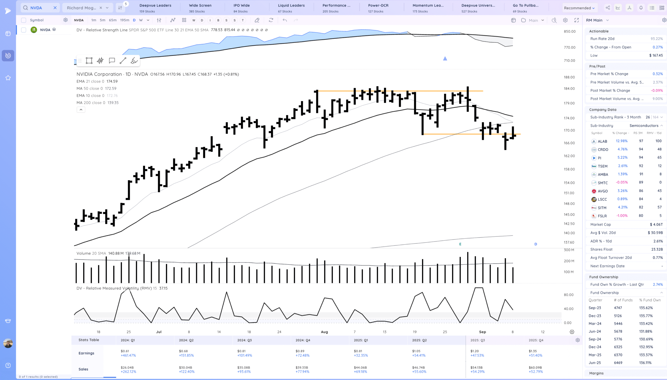Collapse the Sub-Industry Semiconductors section
Image resolution: width=667 pixels, height=380 pixels.
tap(662, 125)
